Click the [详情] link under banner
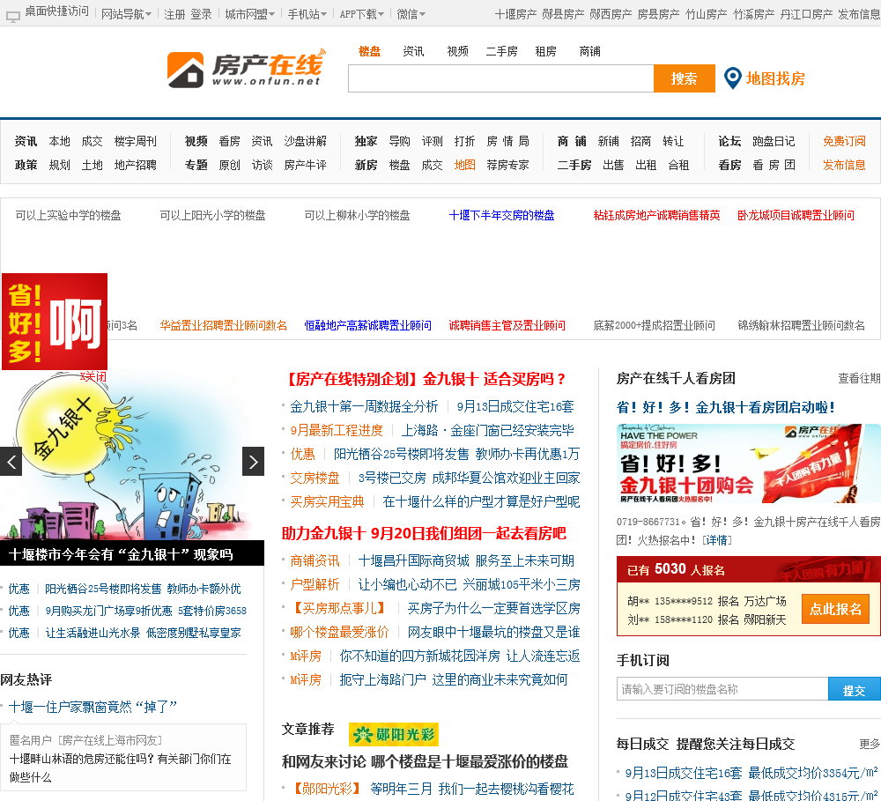Image resolution: width=881 pixels, height=801 pixels. [x=717, y=540]
